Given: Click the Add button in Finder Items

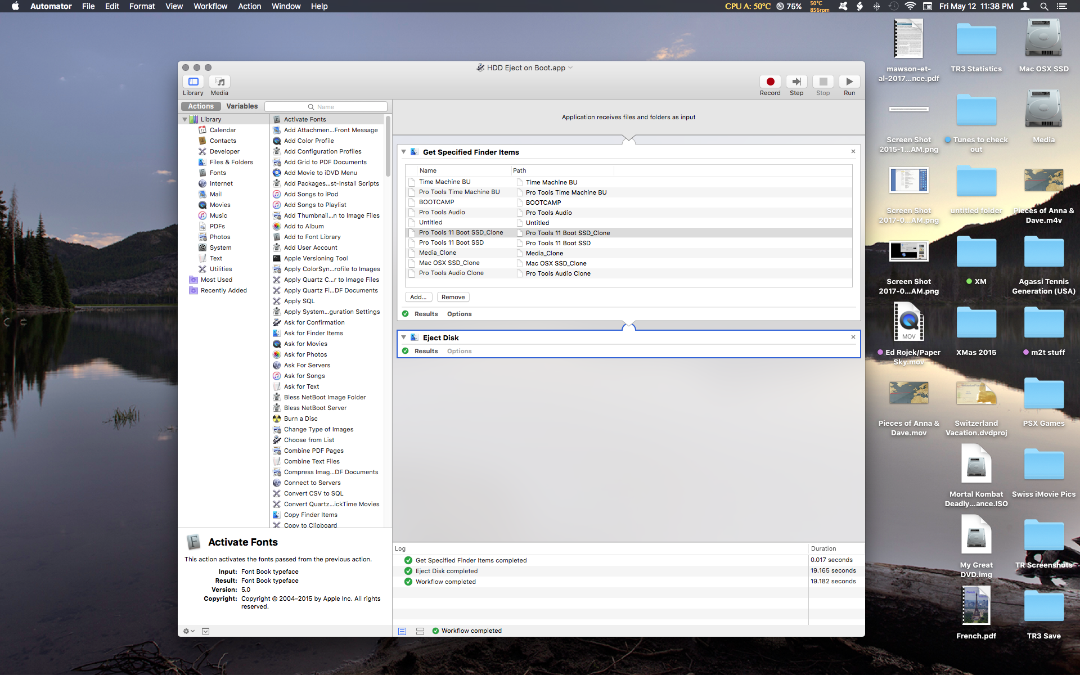Looking at the screenshot, I should click(417, 296).
